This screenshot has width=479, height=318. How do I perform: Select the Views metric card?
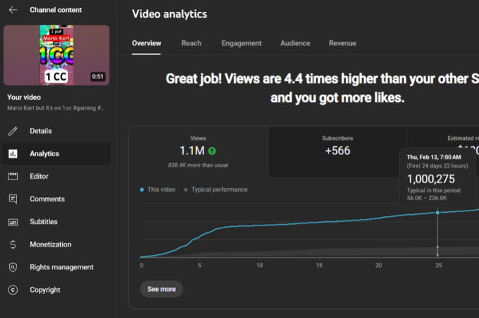pos(198,151)
